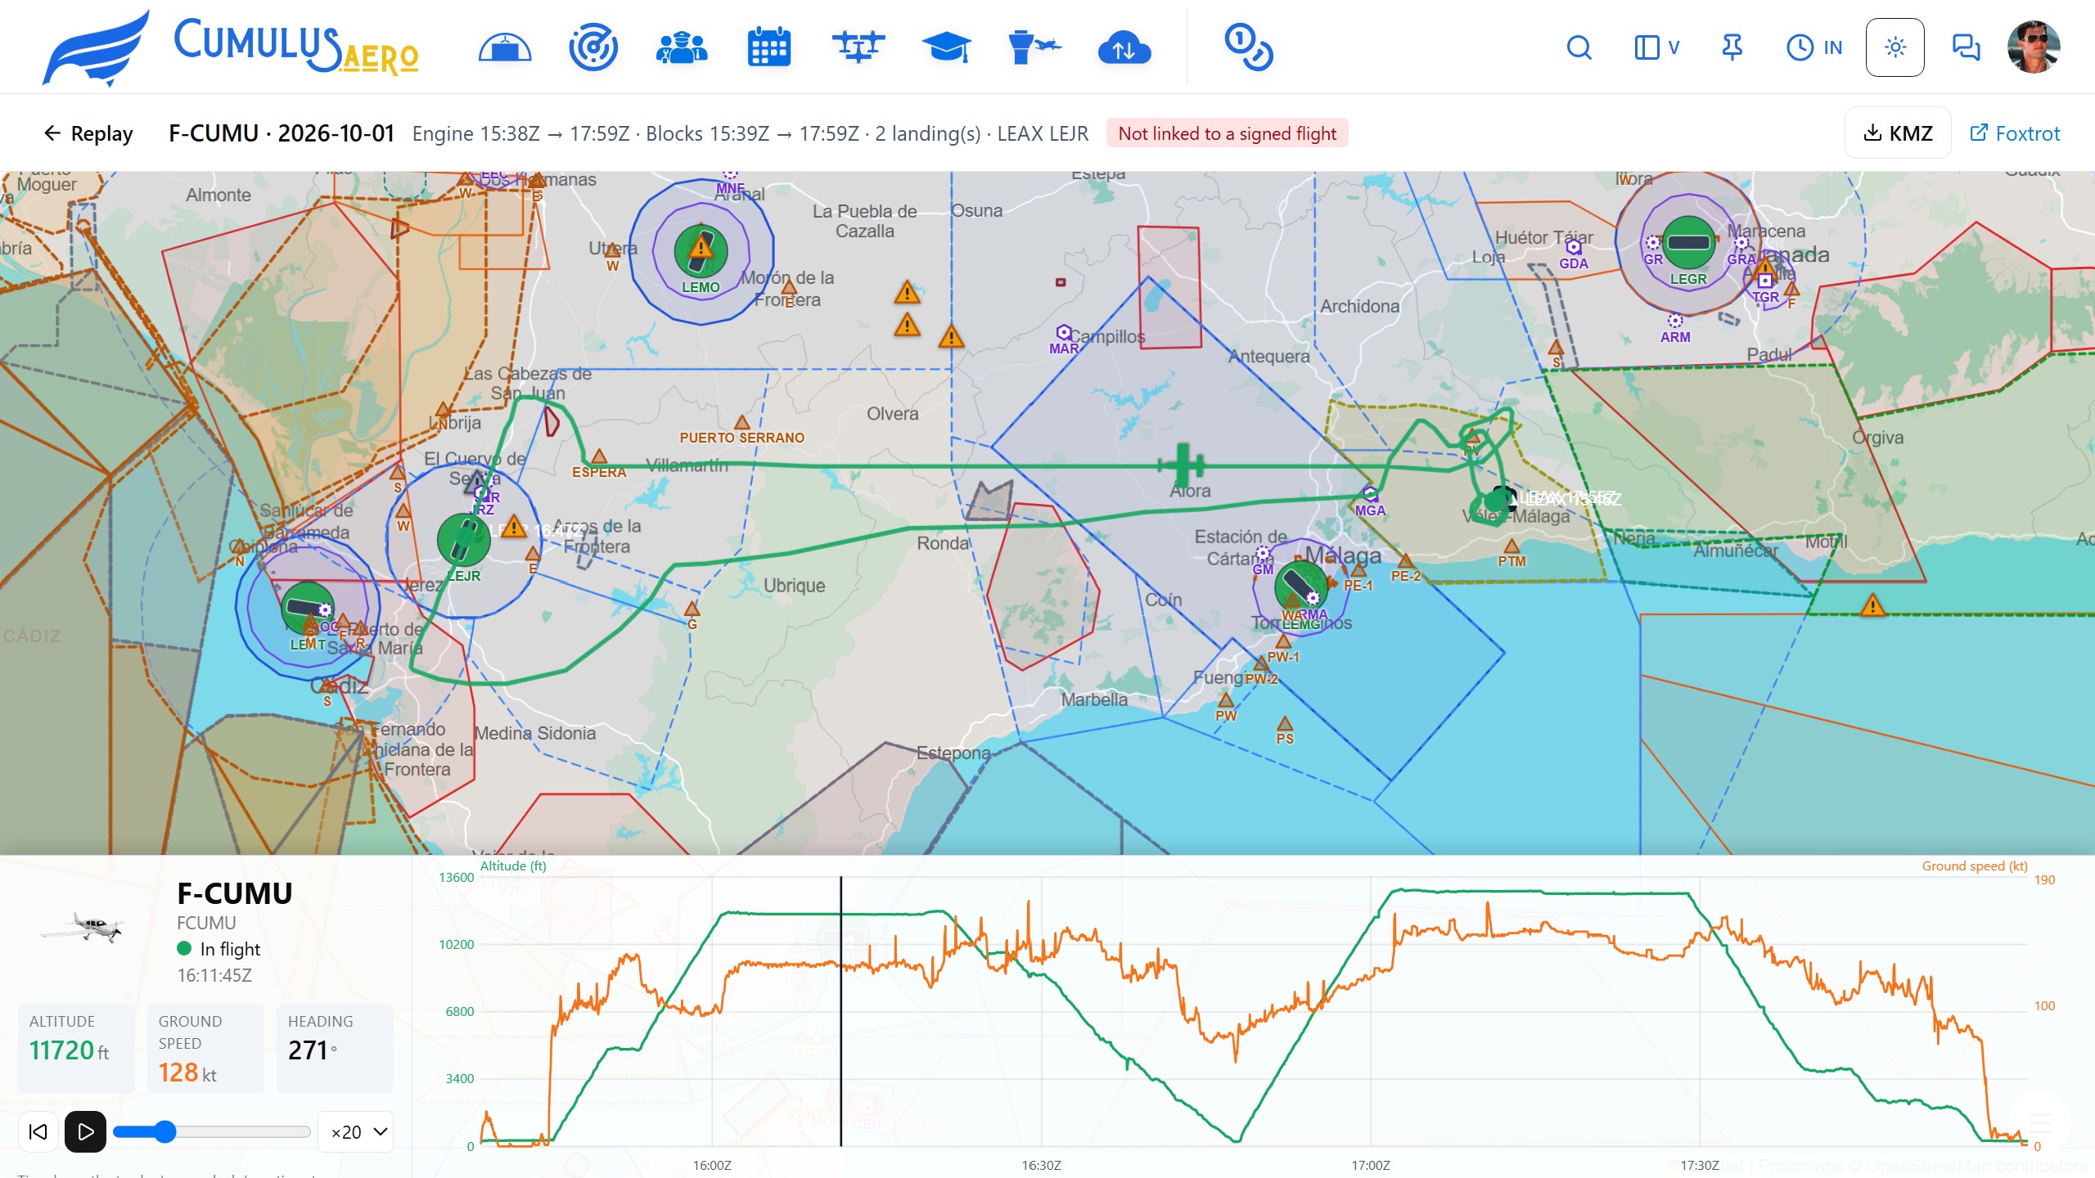Viewport: 2095px width, 1178px height.
Task: Open the numbered steps workflow icon
Action: pos(1249,47)
